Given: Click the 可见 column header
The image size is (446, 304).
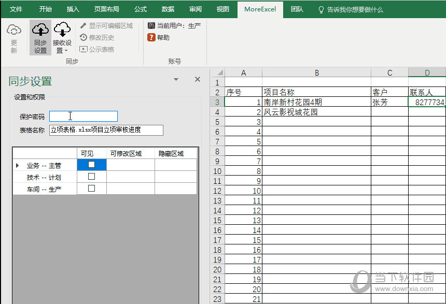Looking at the screenshot, I should pos(92,153).
